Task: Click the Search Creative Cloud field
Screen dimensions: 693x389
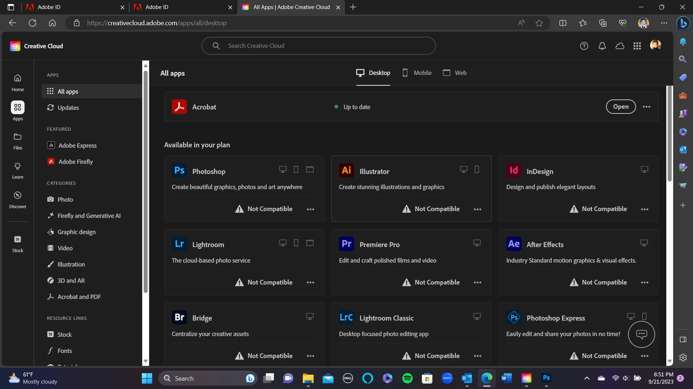Action: pos(318,46)
